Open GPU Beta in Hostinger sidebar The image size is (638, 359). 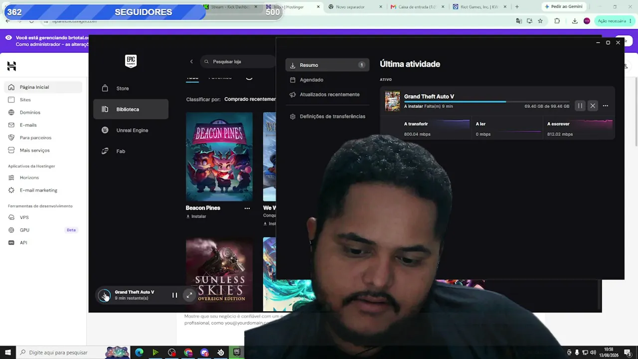(43, 230)
